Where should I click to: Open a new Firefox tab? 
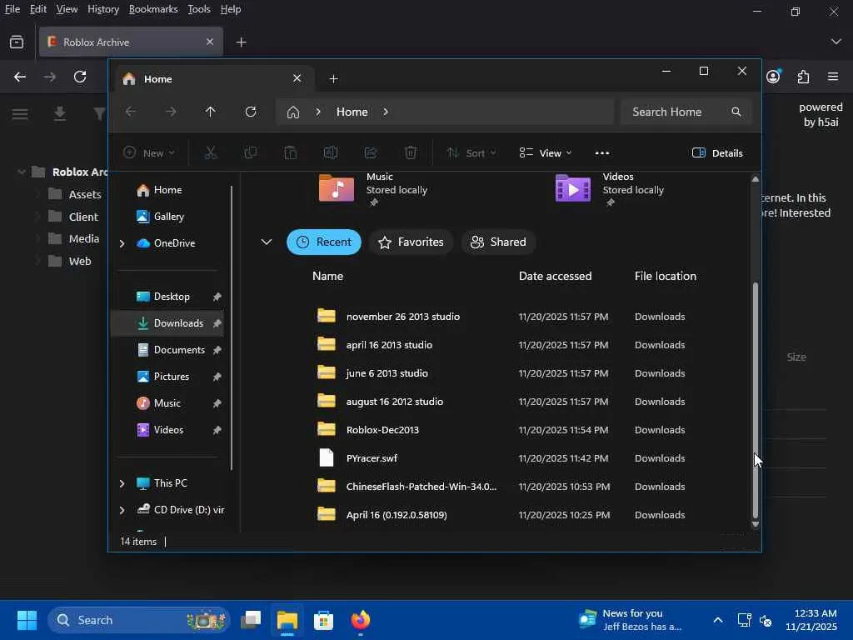coord(241,42)
